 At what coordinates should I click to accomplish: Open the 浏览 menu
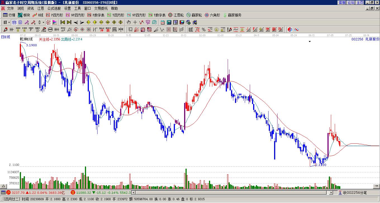pos(20,9)
